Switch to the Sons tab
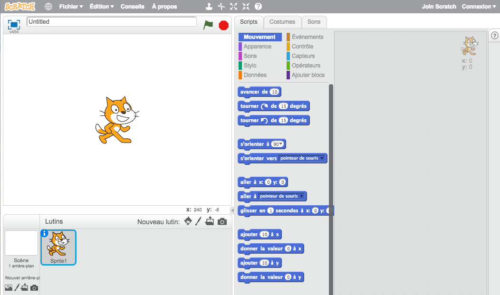This screenshot has height=295, width=500. [x=314, y=22]
